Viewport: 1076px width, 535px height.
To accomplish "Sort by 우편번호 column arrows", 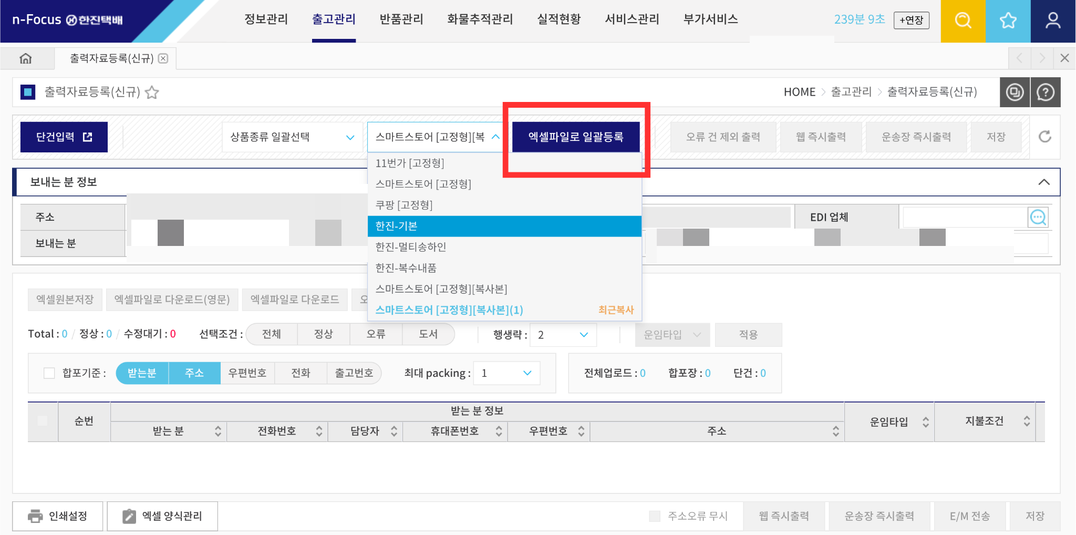I will [581, 431].
